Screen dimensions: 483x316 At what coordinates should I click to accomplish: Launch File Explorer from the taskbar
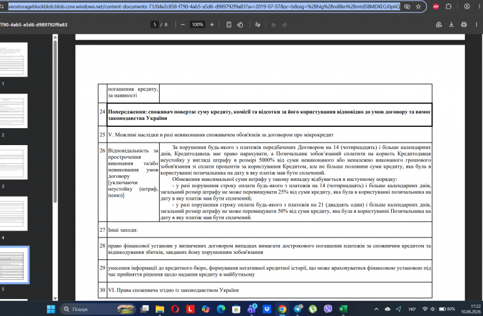(160, 309)
